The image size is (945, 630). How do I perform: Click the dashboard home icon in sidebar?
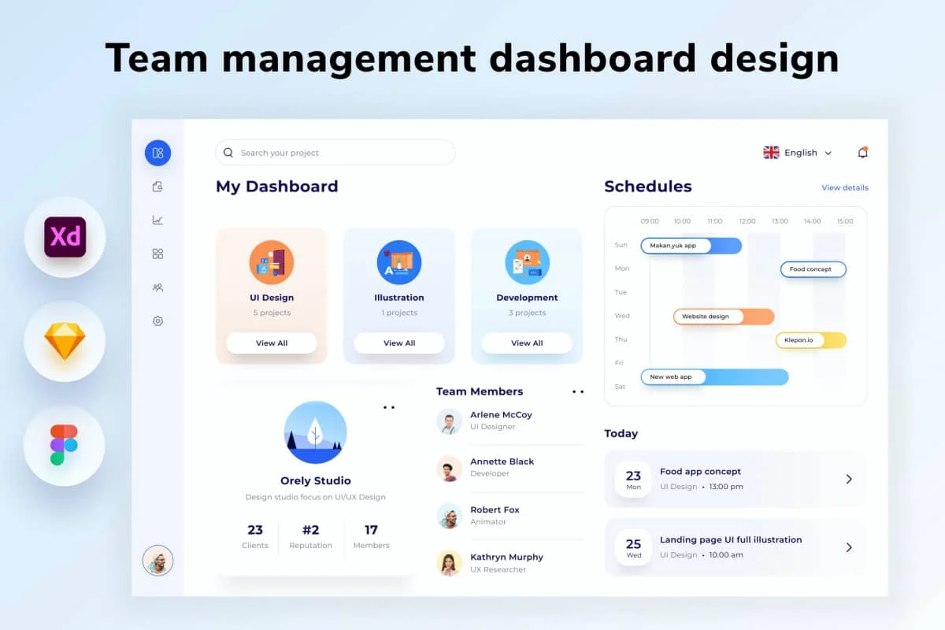pos(157,153)
